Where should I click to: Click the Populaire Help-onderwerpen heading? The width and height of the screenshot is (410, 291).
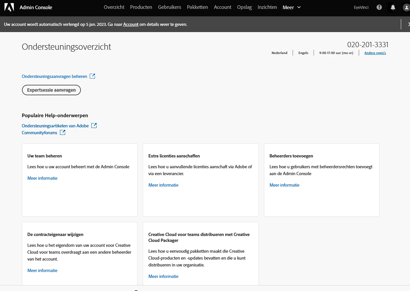click(x=55, y=115)
